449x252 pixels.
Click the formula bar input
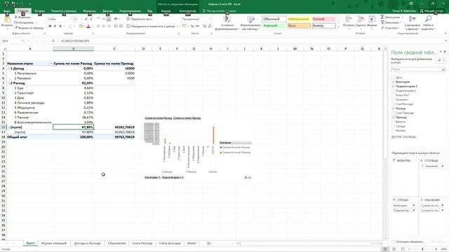pos(252,41)
